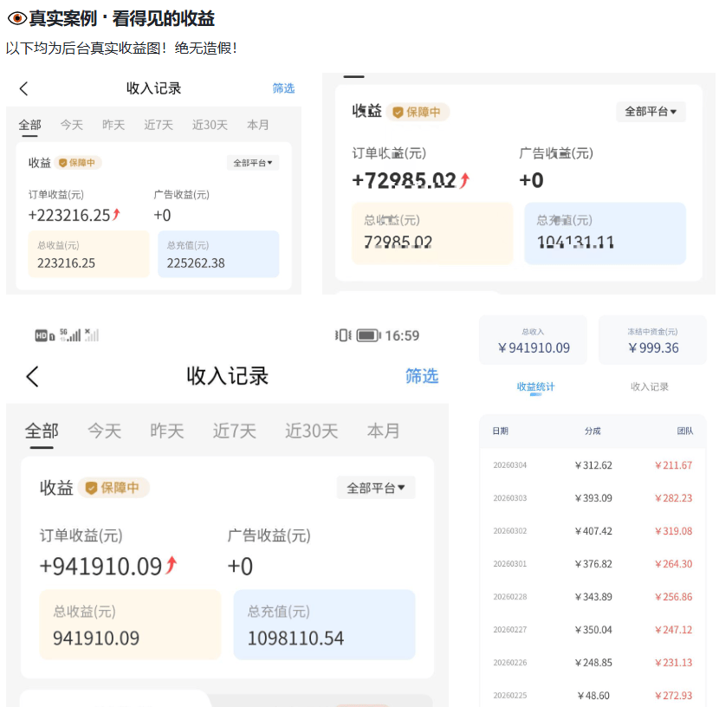Tap the vibrate mode icon in status bar

click(343, 335)
